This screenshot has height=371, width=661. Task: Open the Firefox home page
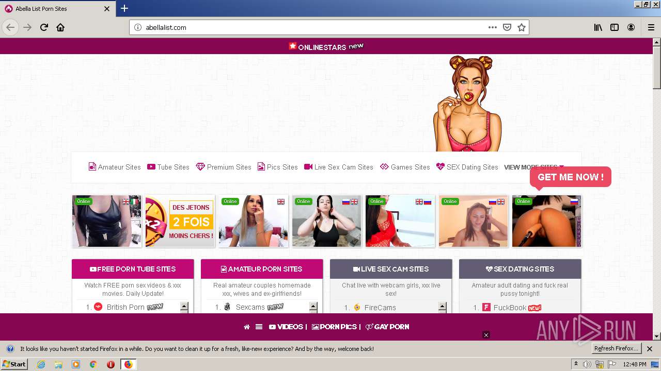pyautogui.click(x=60, y=27)
